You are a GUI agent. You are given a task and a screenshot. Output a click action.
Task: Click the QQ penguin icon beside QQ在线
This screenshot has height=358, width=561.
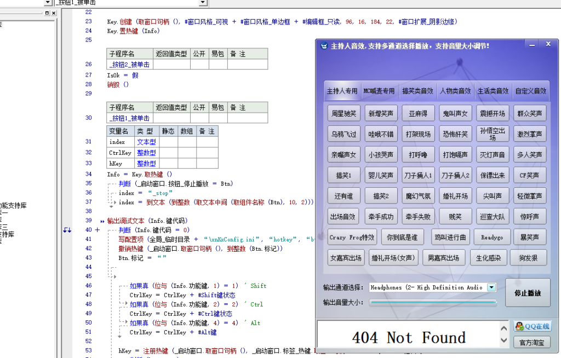point(519,326)
